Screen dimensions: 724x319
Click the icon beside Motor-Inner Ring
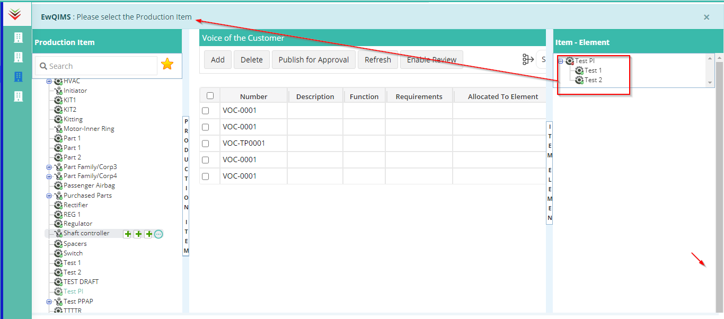[x=58, y=129]
